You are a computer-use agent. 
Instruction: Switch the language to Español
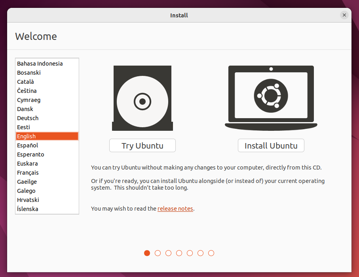point(28,145)
